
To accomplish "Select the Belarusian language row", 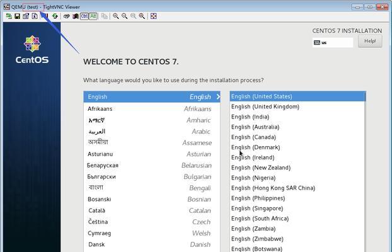I will (x=152, y=166).
